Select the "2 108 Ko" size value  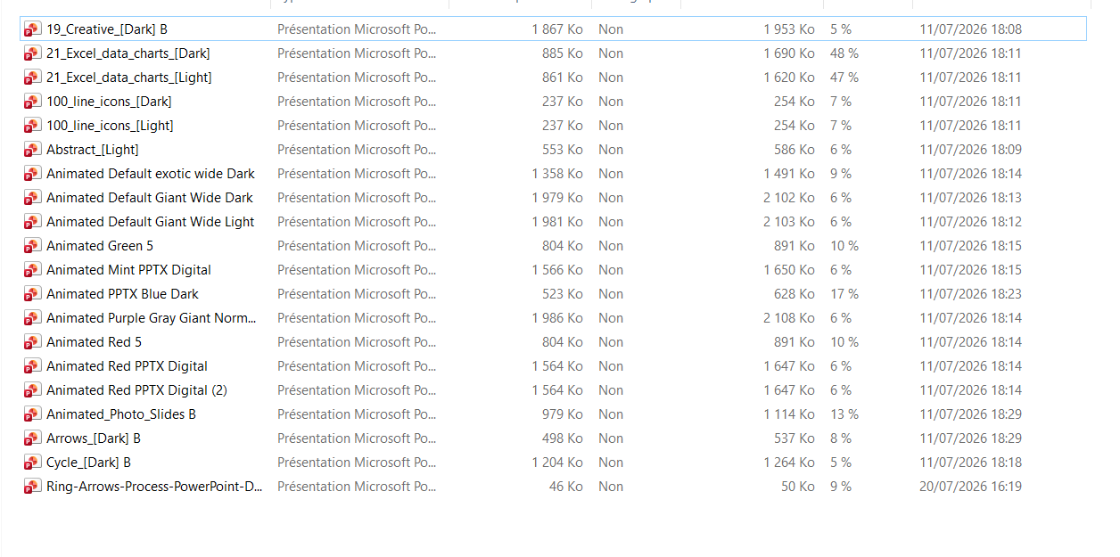(x=789, y=318)
